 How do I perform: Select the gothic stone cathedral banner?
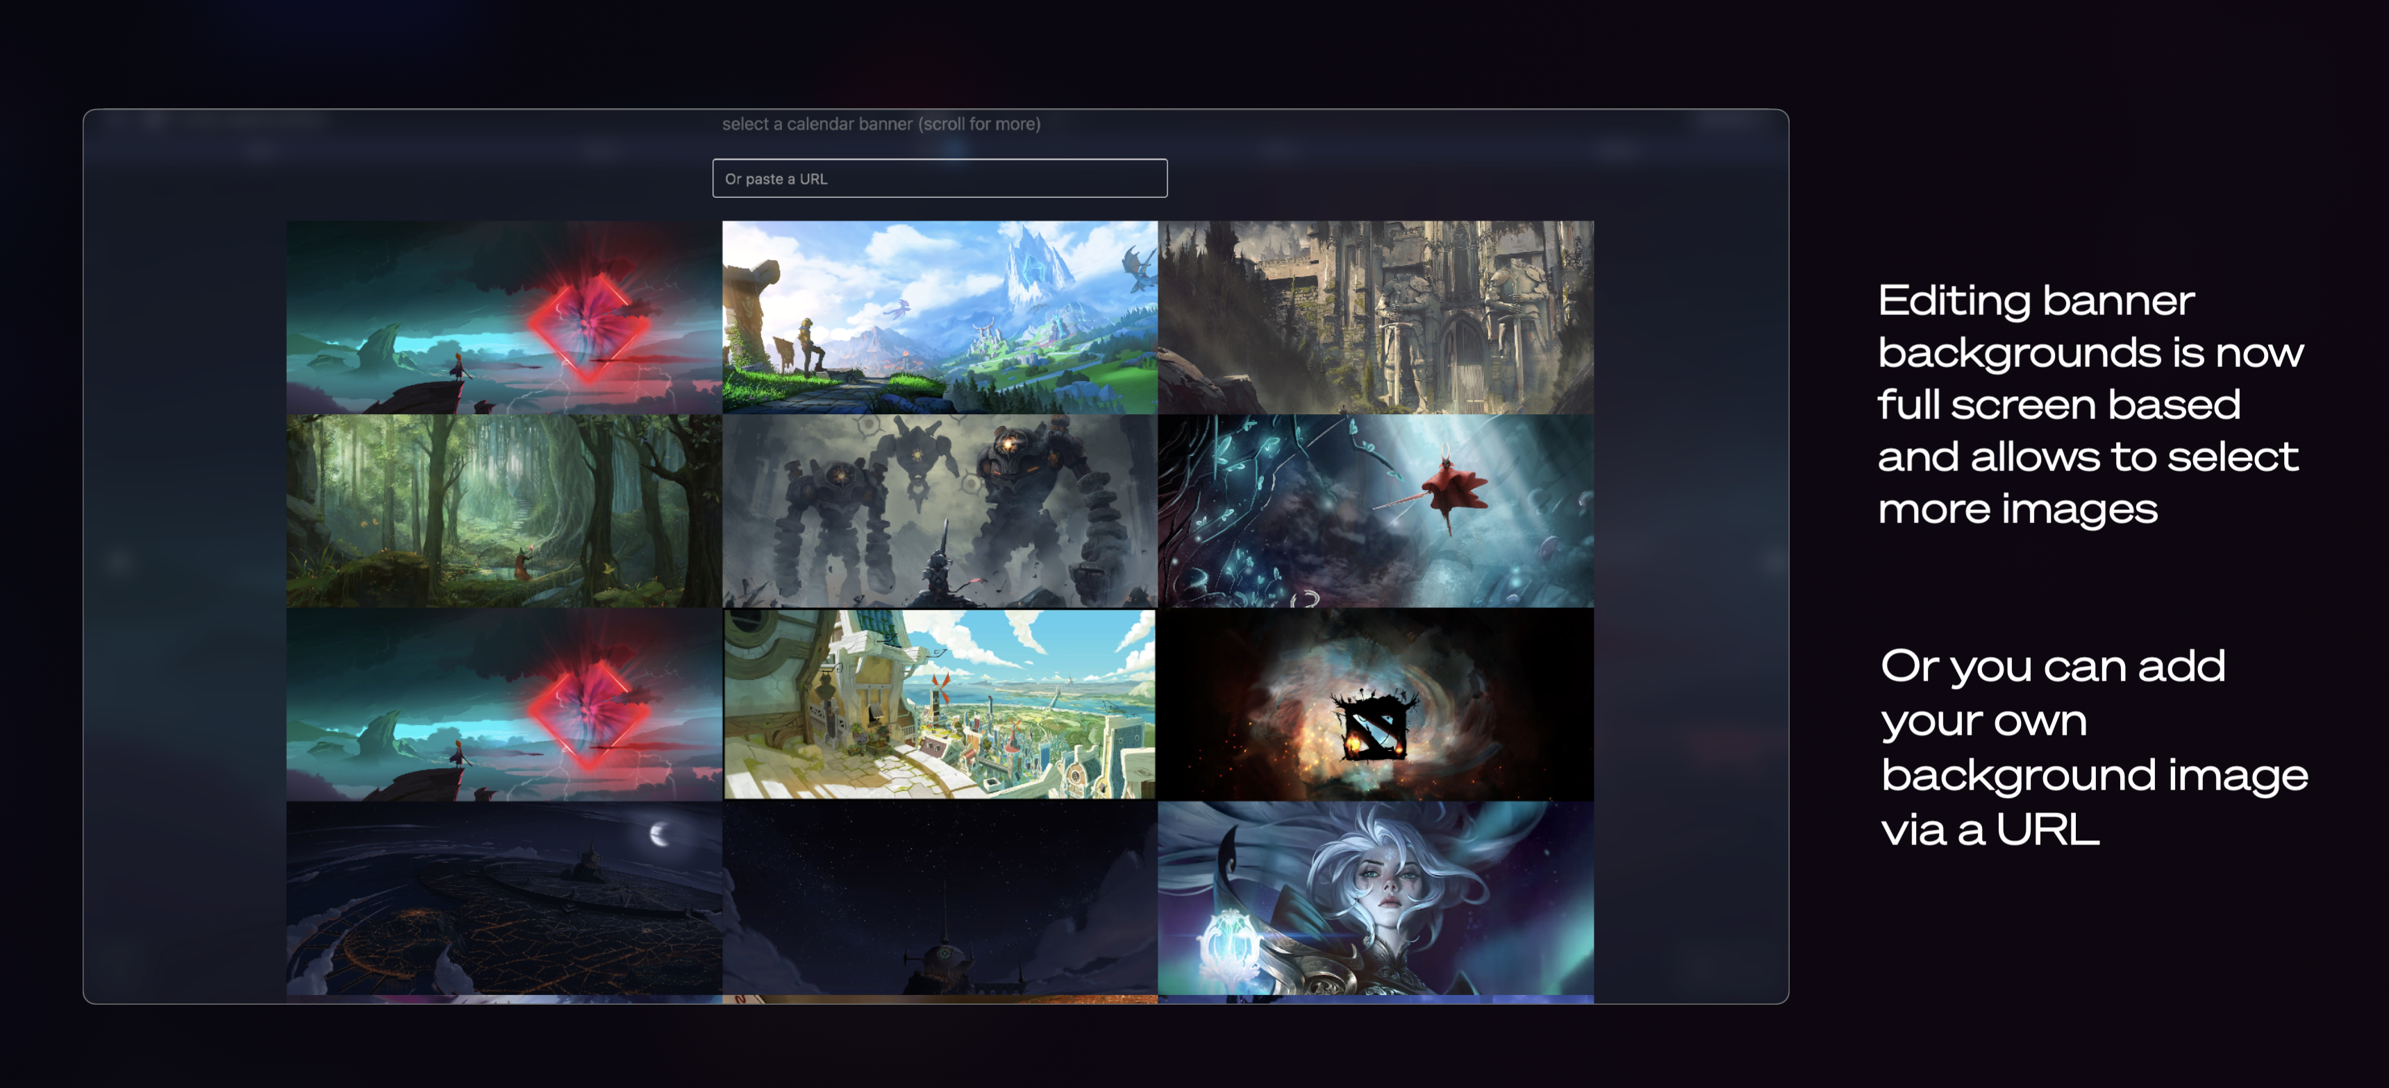coord(1375,317)
